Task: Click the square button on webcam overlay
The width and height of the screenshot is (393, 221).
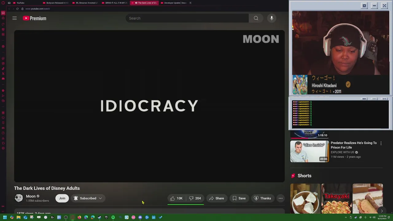Action: 364,6
